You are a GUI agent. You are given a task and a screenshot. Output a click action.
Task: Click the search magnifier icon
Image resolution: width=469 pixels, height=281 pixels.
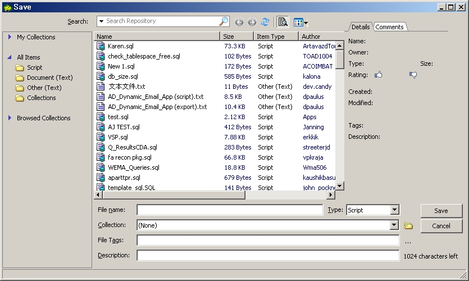(224, 21)
